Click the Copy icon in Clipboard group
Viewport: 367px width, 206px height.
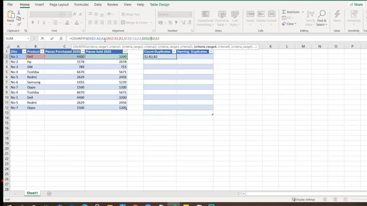coord(19,18)
